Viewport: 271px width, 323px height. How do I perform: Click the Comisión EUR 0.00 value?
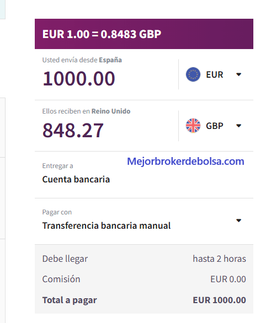click(x=228, y=279)
